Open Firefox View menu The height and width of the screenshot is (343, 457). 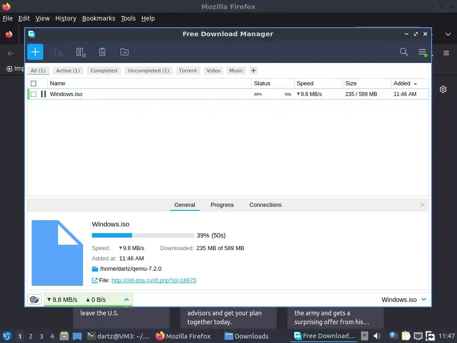click(x=42, y=18)
